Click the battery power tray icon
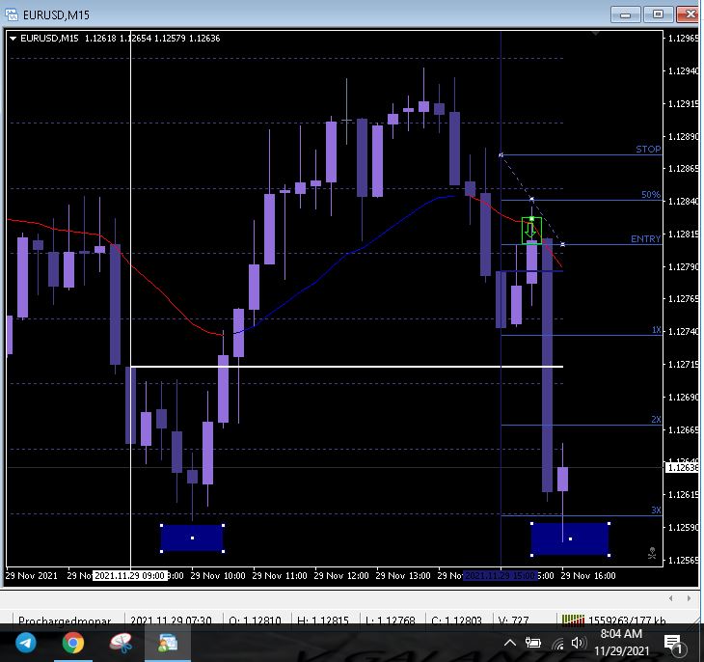The width and height of the screenshot is (704, 662). [533, 643]
